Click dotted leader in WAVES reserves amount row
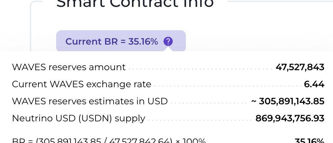Image resolution: width=333 pixels, height=143 pixels. pyautogui.click(x=200, y=69)
